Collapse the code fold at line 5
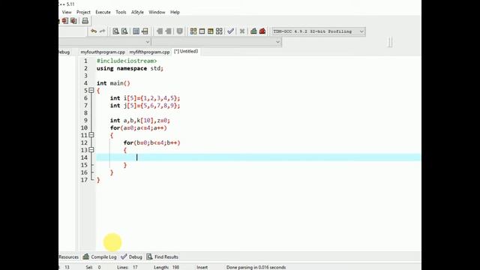Viewport: 480px width, 270px height. click(x=91, y=91)
